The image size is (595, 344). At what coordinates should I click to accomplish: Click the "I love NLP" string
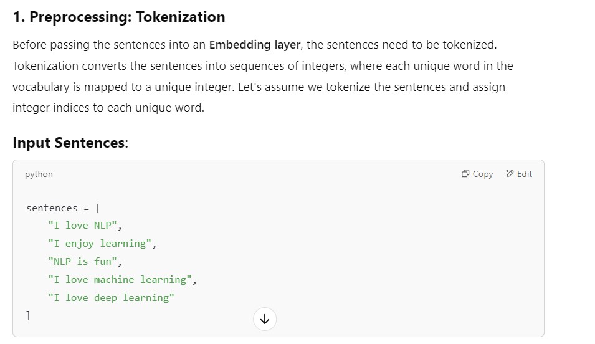pos(82,226)
